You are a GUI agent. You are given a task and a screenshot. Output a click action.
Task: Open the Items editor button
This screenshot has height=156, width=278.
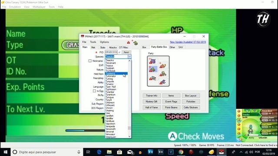coord(171,96)
